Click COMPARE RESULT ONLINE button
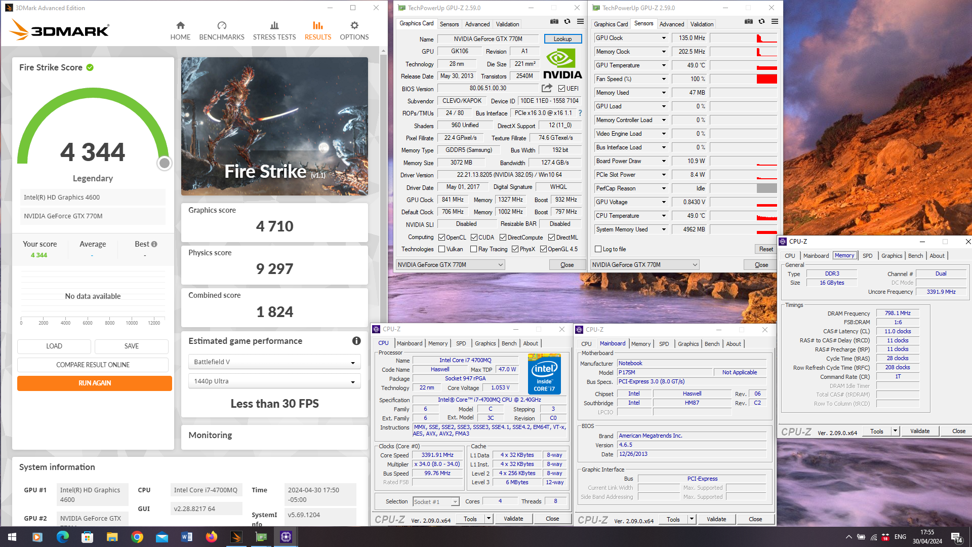The image size is (972, 547). pyautogui.click(x=93, y=365)
